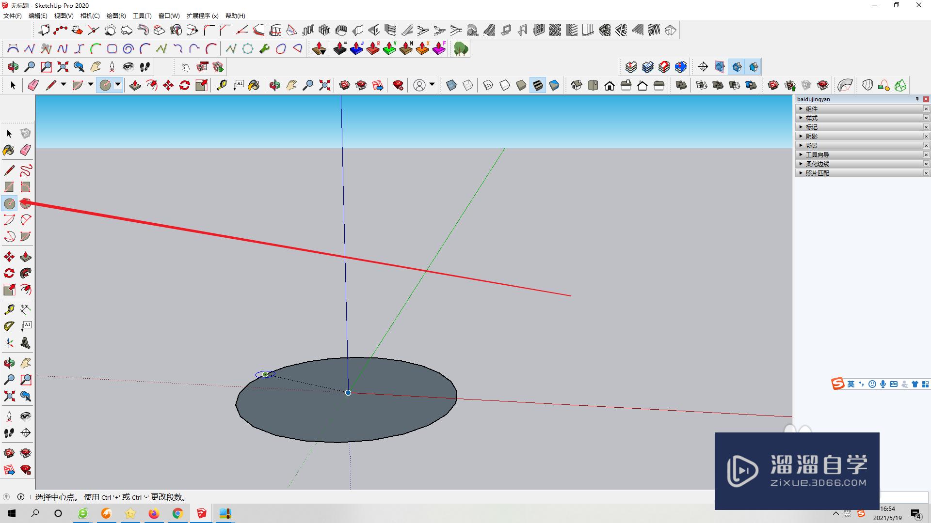Open the Circle tool dropdown arrow
This screenshot has height=523, width=931.
[118, 85]
